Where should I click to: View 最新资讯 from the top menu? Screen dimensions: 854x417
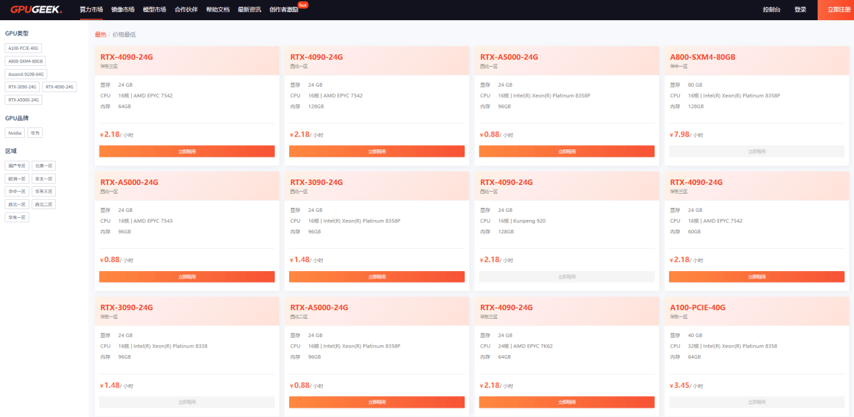249,9
